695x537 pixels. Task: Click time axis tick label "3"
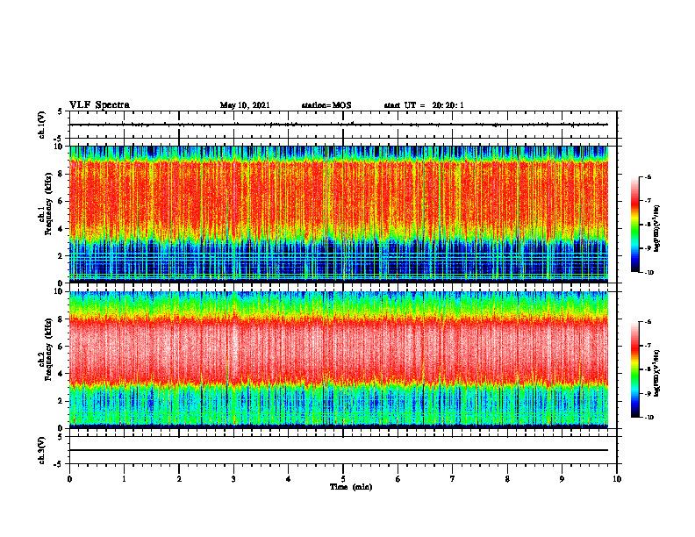[233, 479]
